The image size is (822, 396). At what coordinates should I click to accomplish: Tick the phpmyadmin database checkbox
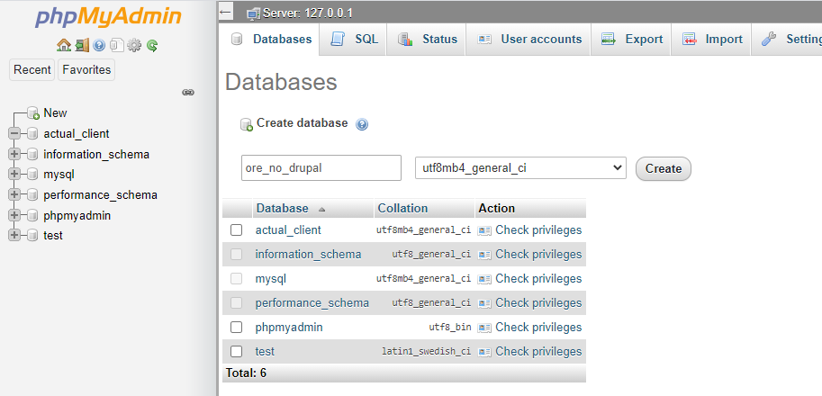pyautogui.click(x=237, y=328)
